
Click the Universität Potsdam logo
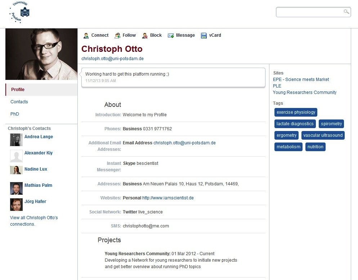[20, 12]
